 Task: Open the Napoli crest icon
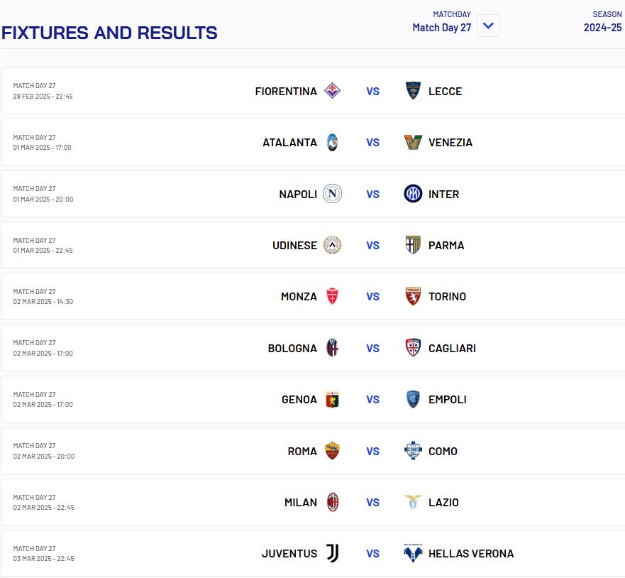tap(332, 193)
